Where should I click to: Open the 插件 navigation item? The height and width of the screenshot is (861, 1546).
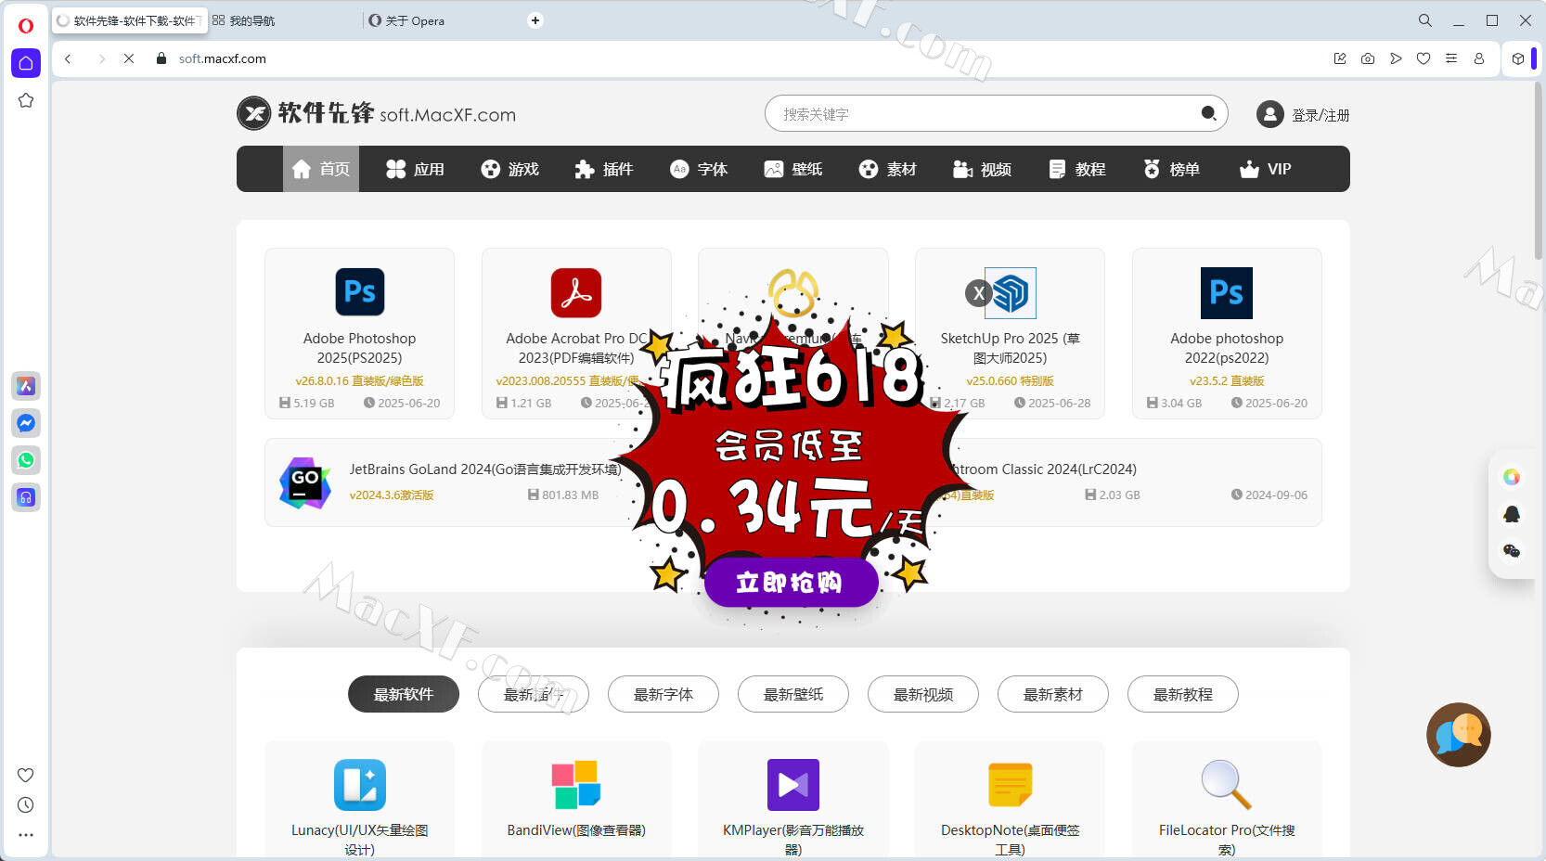coord(604,169)
